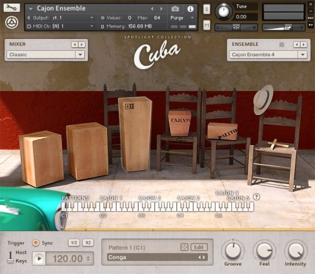This screenshot has height=274, width=315.
Task: Adjust the Feel knob
Action: click(264, 251)
